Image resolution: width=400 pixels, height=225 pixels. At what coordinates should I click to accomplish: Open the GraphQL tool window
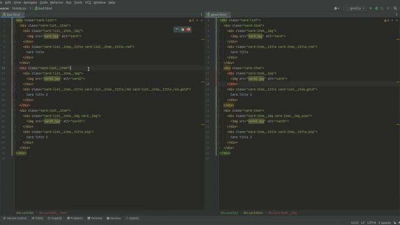55,218
